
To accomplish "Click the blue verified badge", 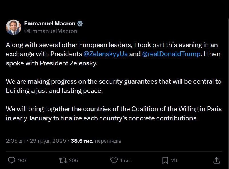I will pos(80,24).
